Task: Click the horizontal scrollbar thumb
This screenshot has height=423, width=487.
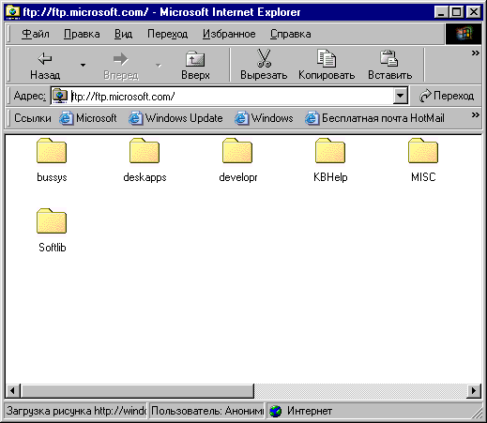Action: pyautogui.click(x=137, y=390)
